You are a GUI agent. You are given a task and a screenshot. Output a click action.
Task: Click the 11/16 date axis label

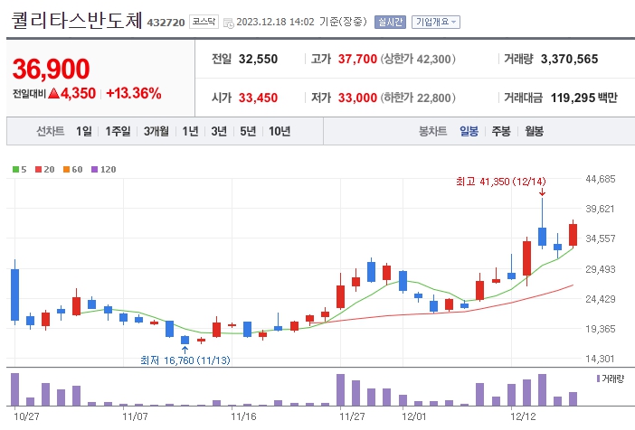[243, 416]
